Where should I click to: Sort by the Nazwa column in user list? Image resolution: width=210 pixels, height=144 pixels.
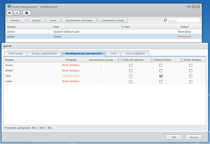(x=29, y=27)
